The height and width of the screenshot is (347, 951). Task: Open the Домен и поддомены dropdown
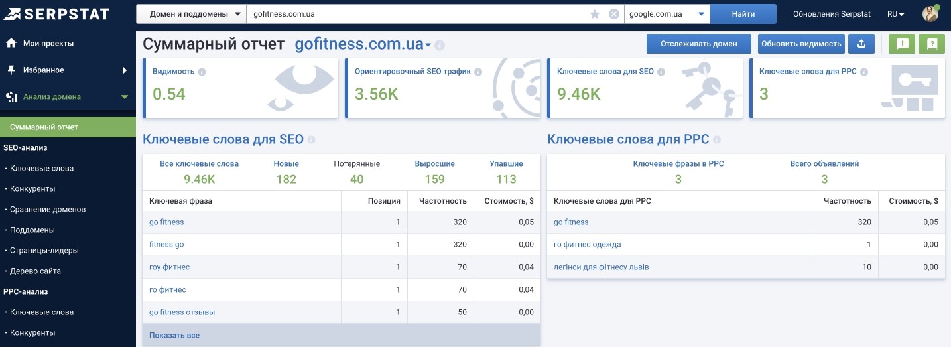191,14
